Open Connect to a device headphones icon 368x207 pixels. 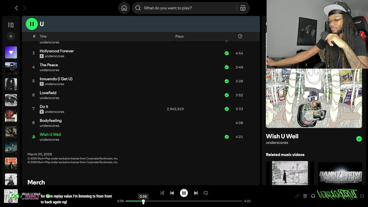coord(313,196)
